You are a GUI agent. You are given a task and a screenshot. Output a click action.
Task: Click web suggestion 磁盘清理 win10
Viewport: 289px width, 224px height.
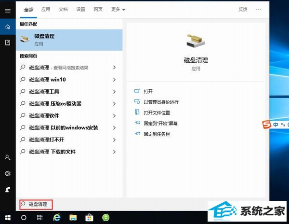47,80
